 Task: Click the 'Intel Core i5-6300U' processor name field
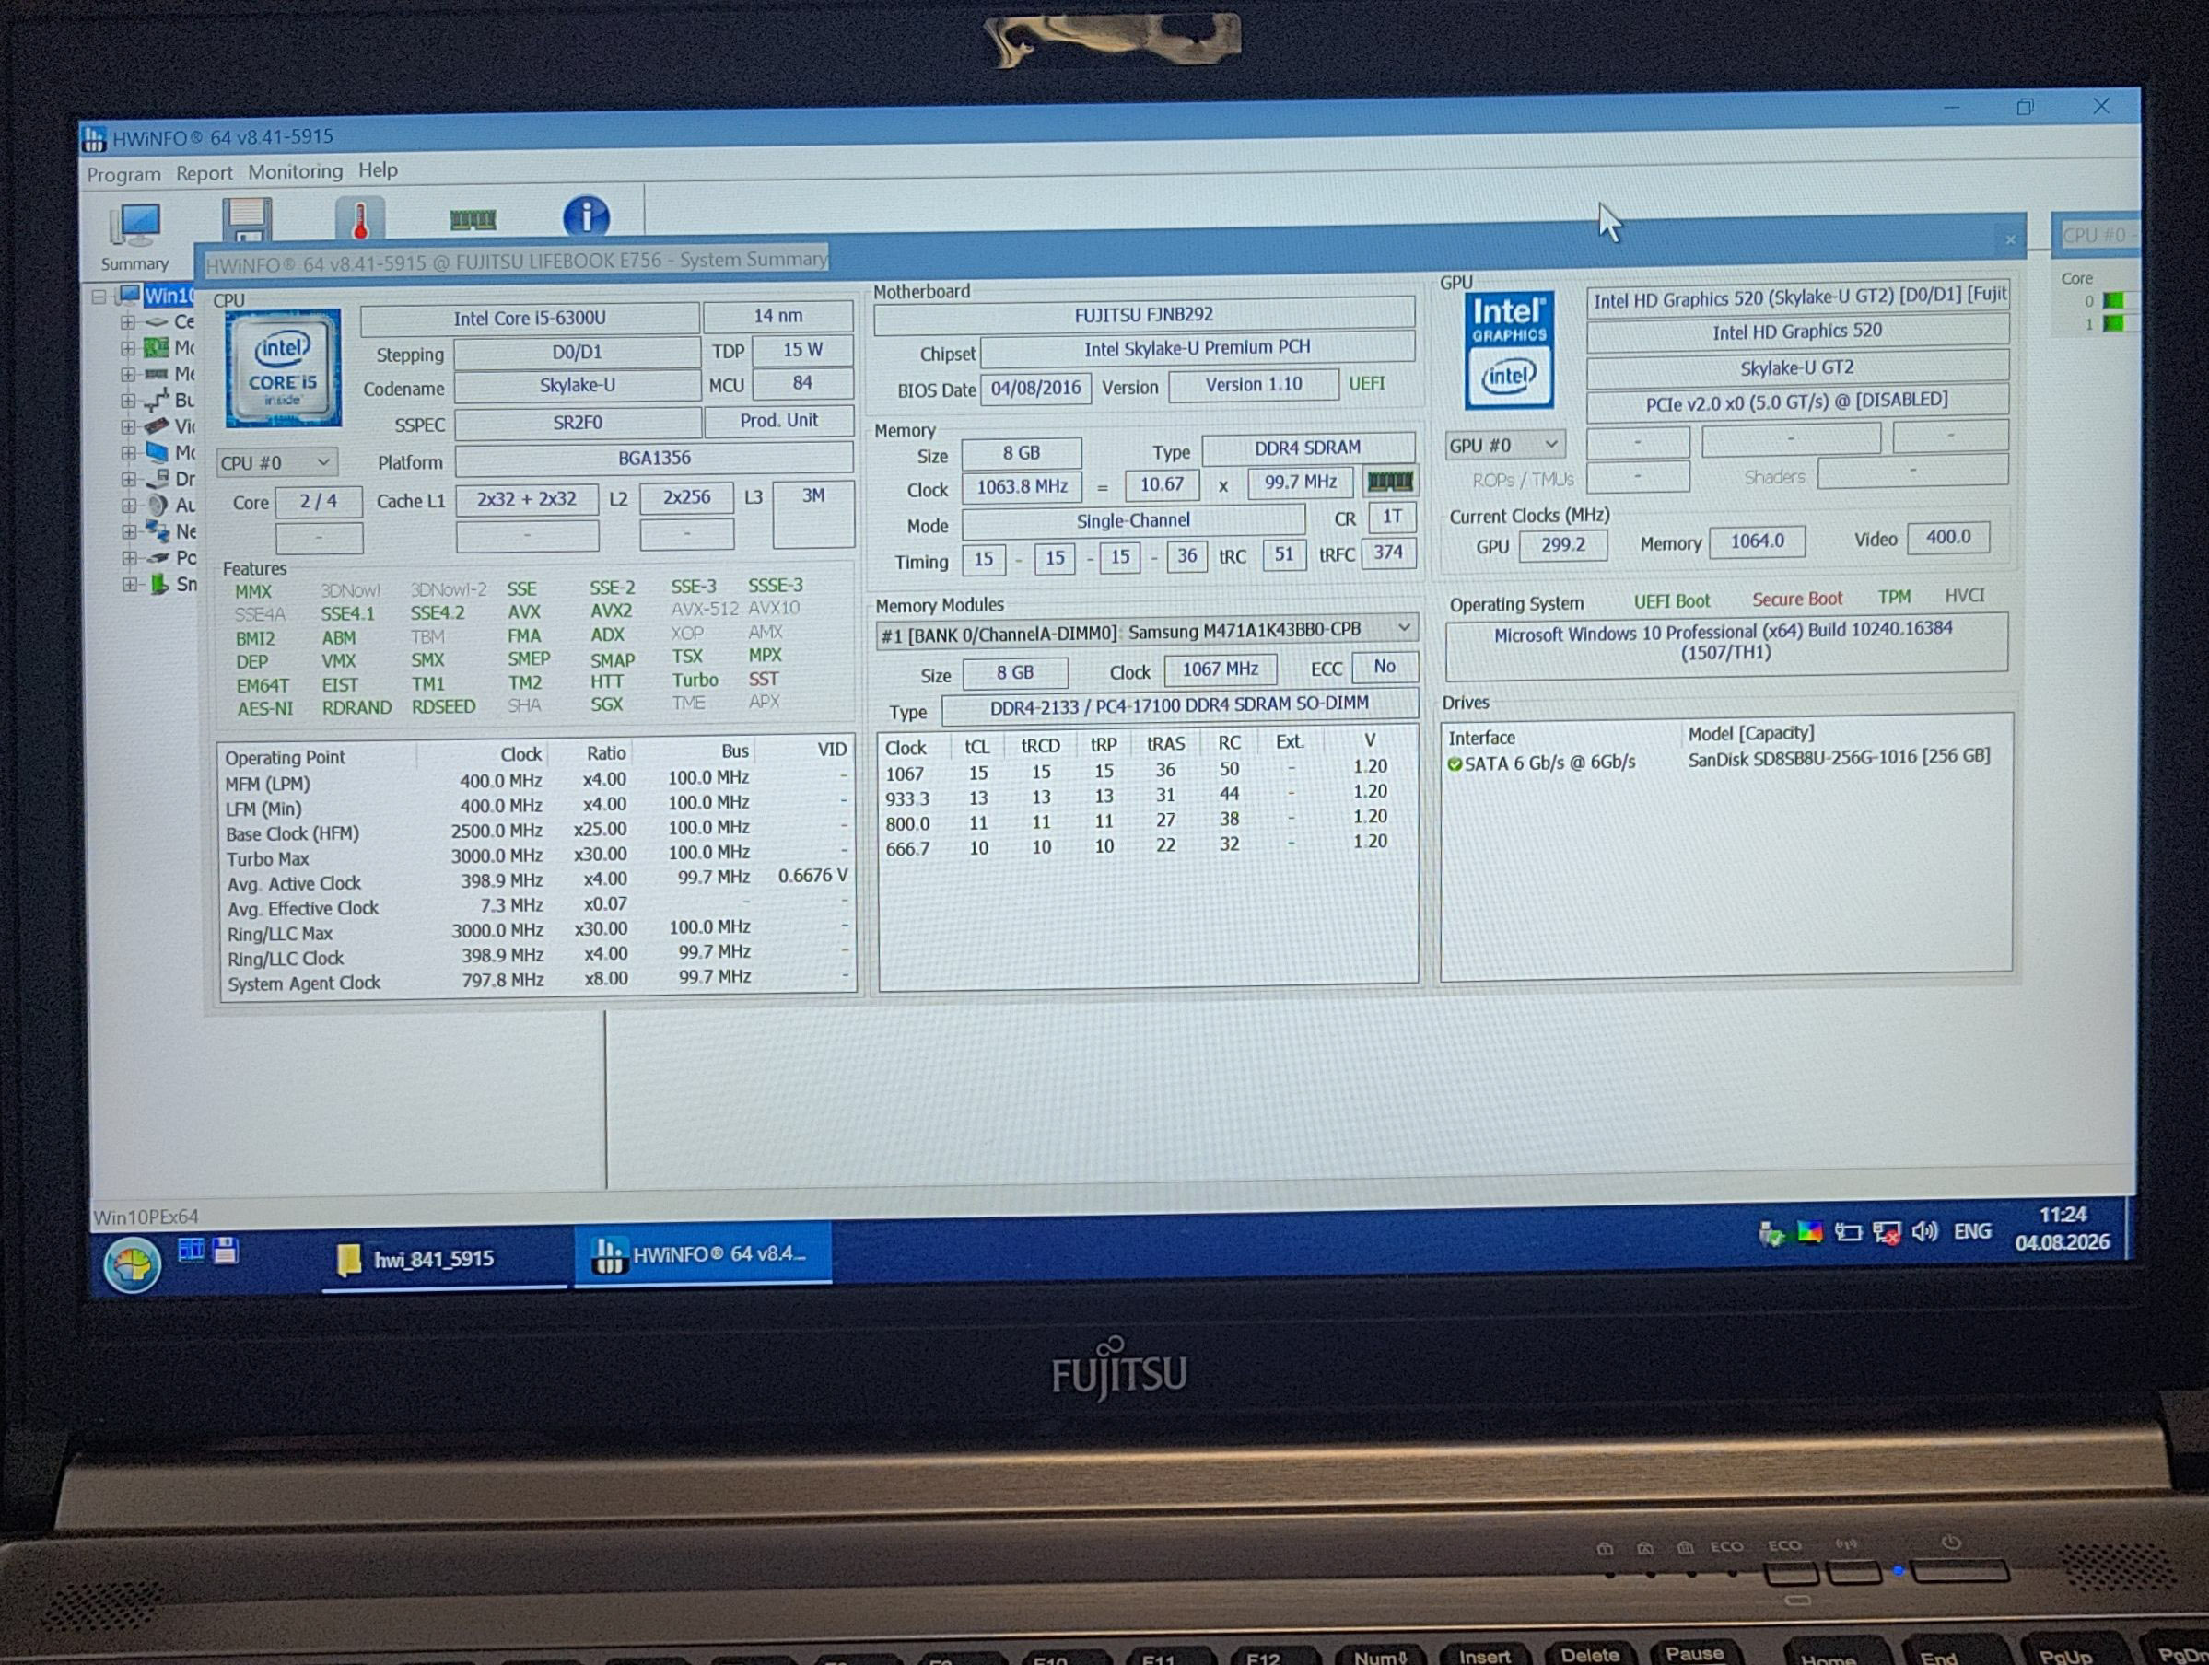point(530,319)
